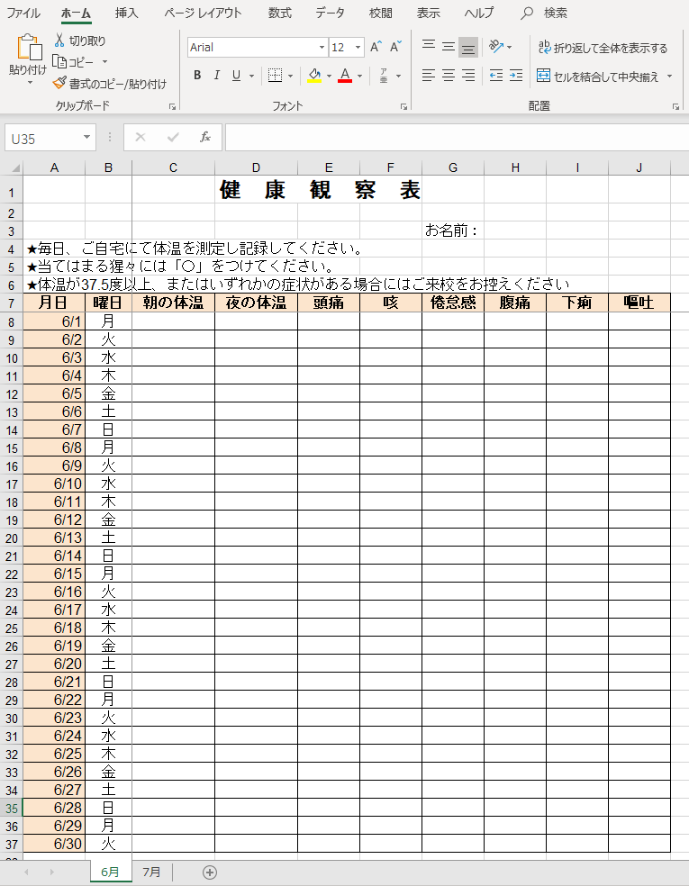Apply red font color
Screen dimensions: 689x886
click(345, 75)
